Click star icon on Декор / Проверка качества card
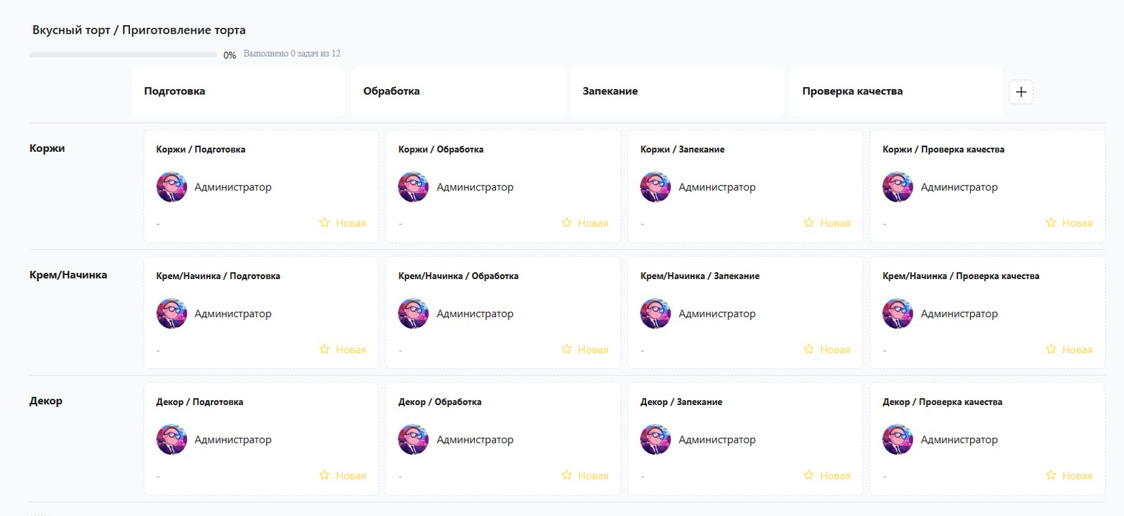The width and height of the screenshot is (1124, 516). [1051, 475]
